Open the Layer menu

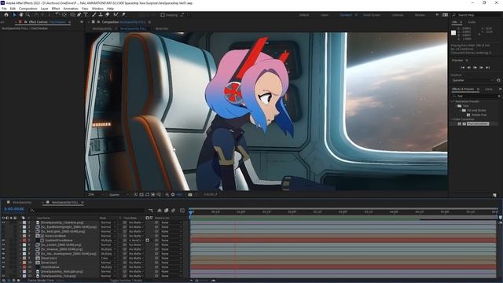[44, 9]
